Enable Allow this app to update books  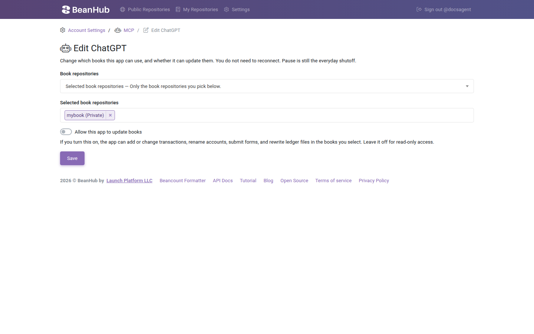point(66,132)
